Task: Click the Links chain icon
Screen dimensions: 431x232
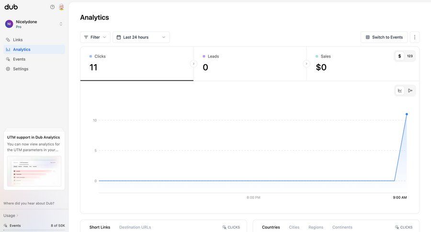Action: [x=8, y=40]
